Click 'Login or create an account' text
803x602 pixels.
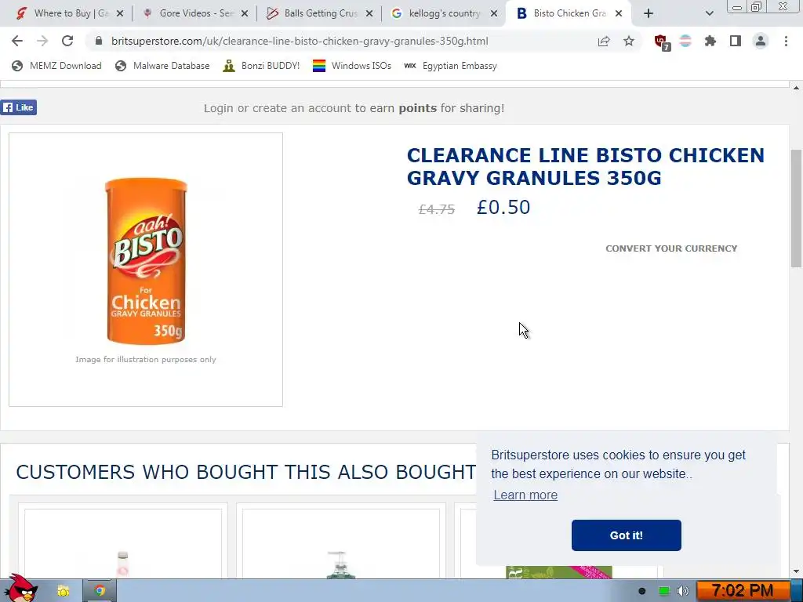[277, 108]
